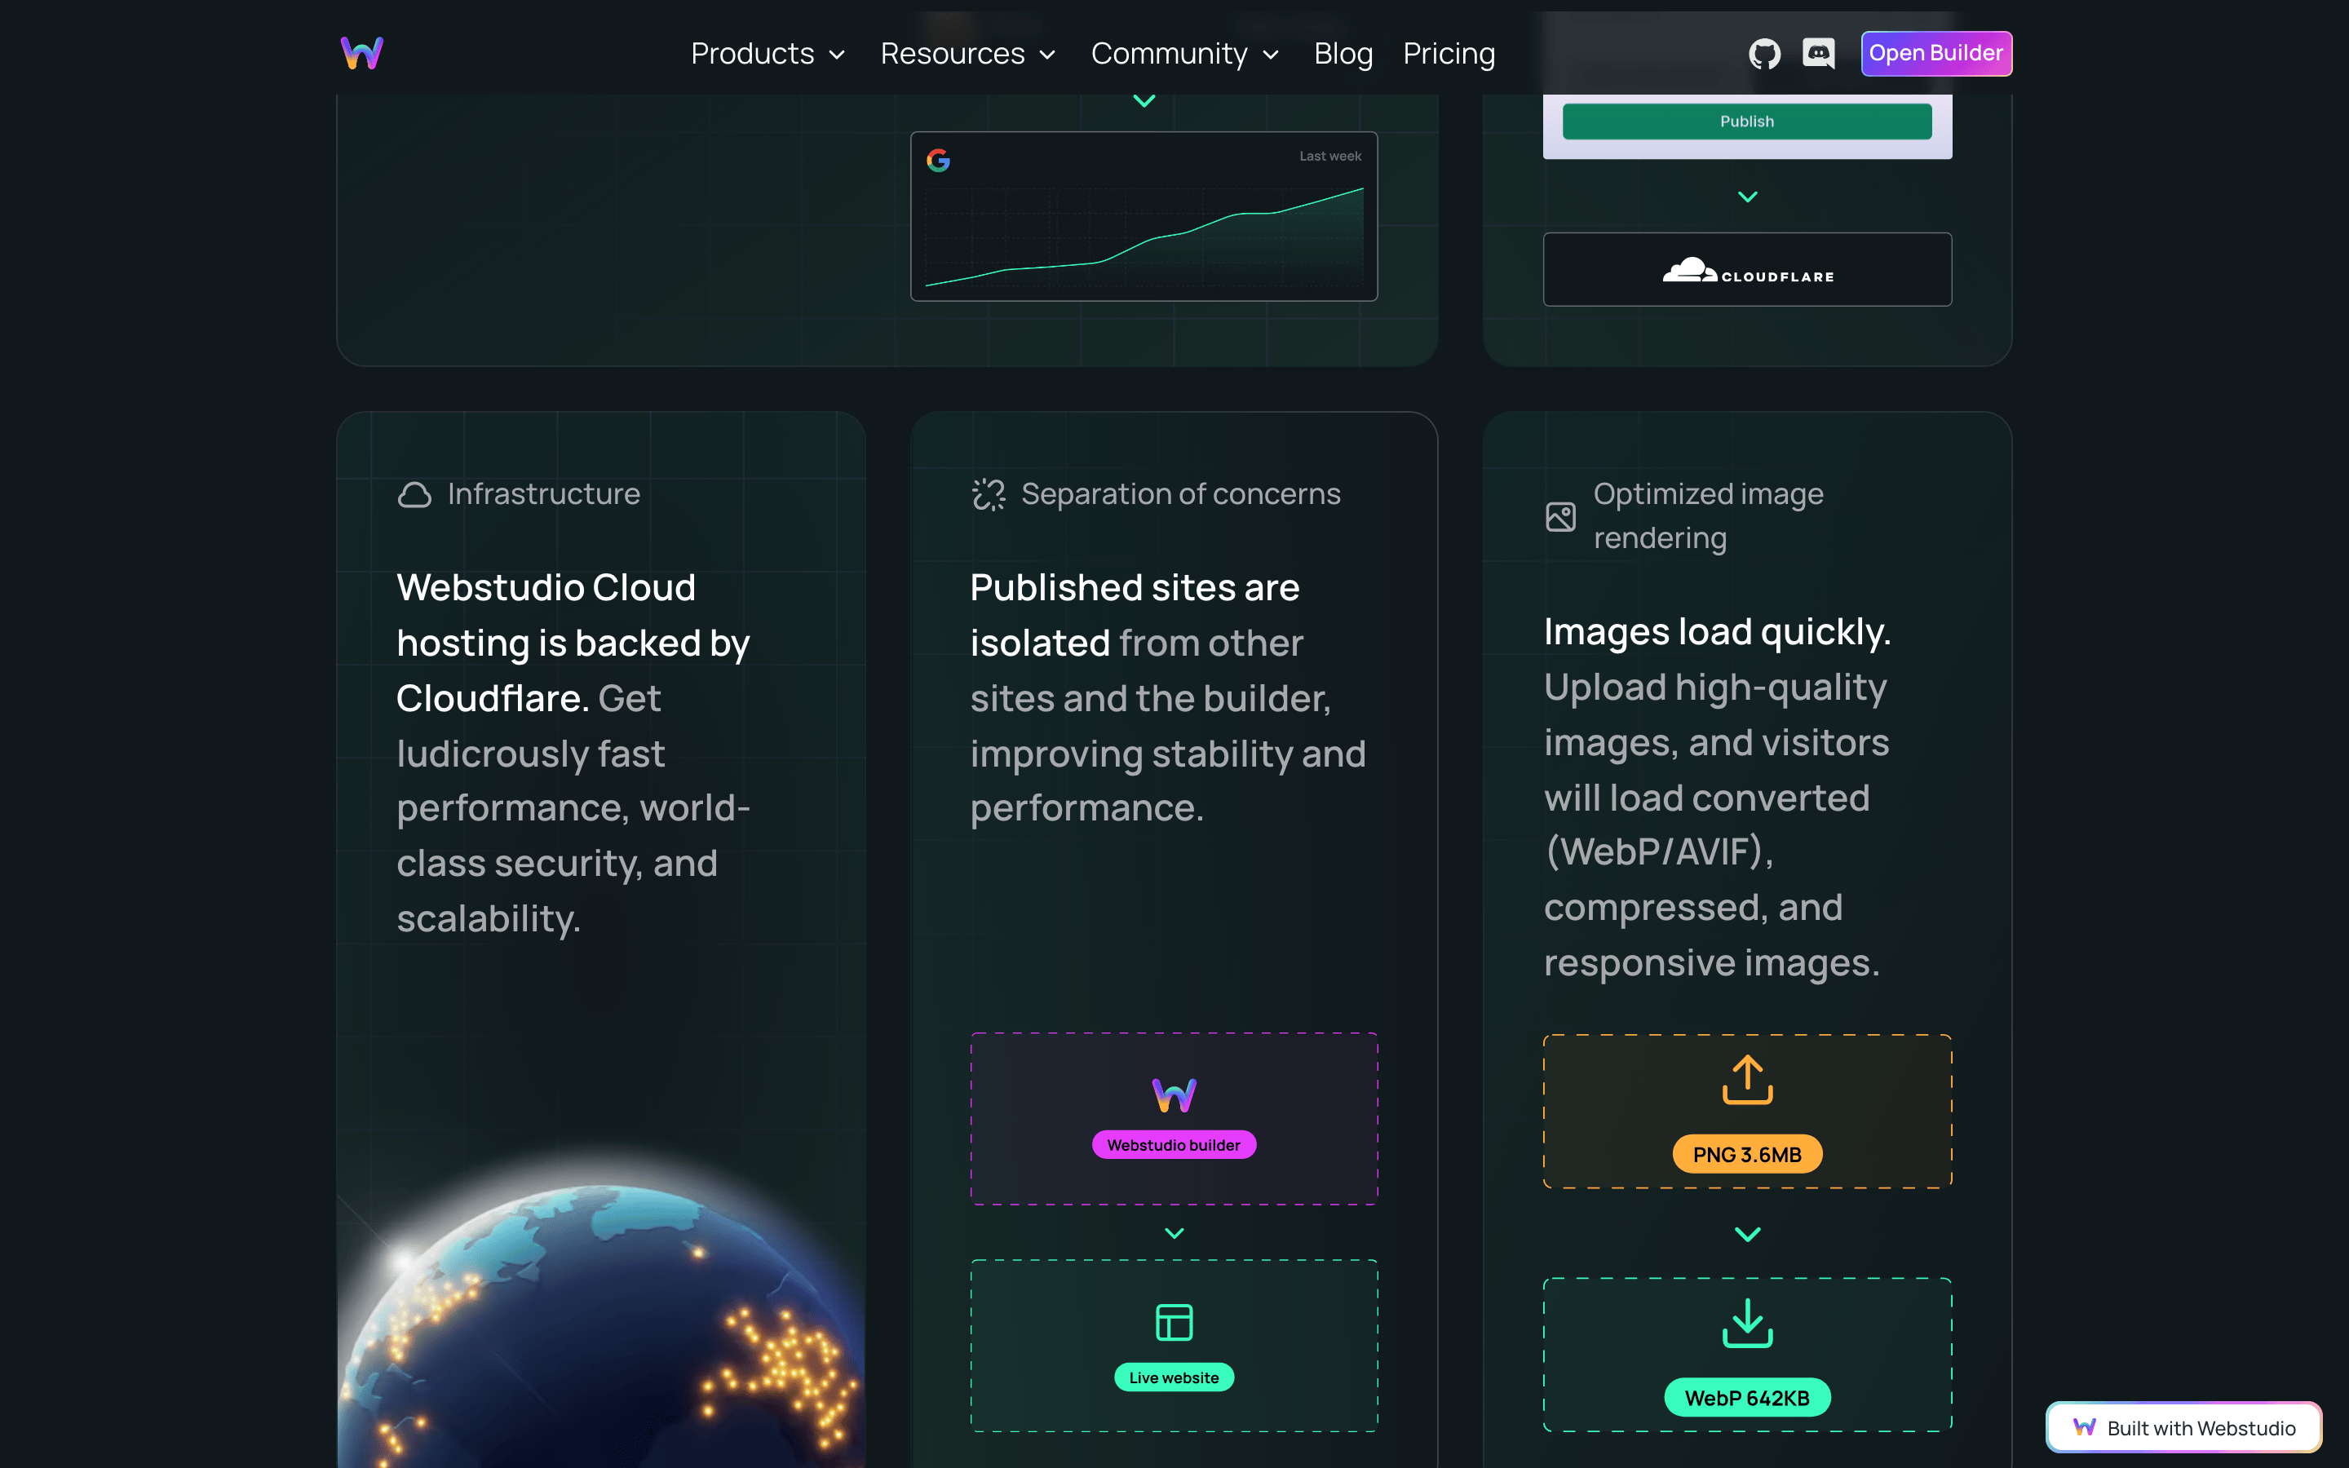Click the Cloudflare logo card

pos(1747,269)
